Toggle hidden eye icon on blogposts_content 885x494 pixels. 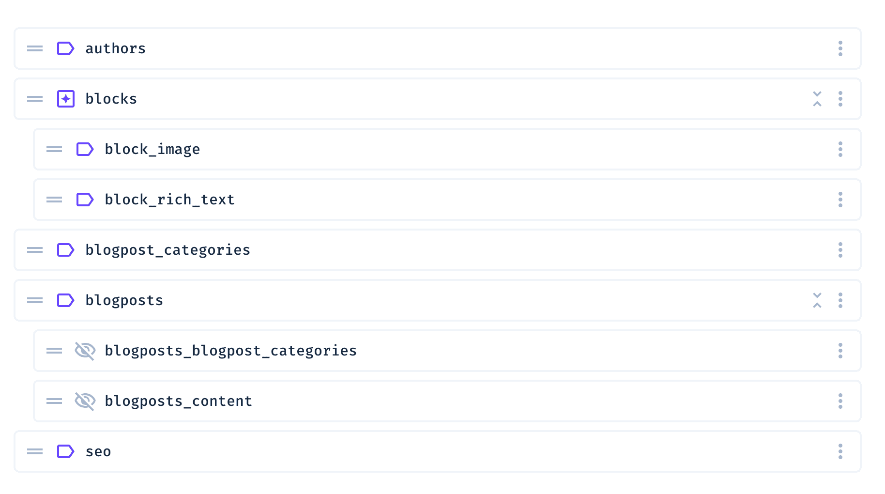(x=85, y=401)
